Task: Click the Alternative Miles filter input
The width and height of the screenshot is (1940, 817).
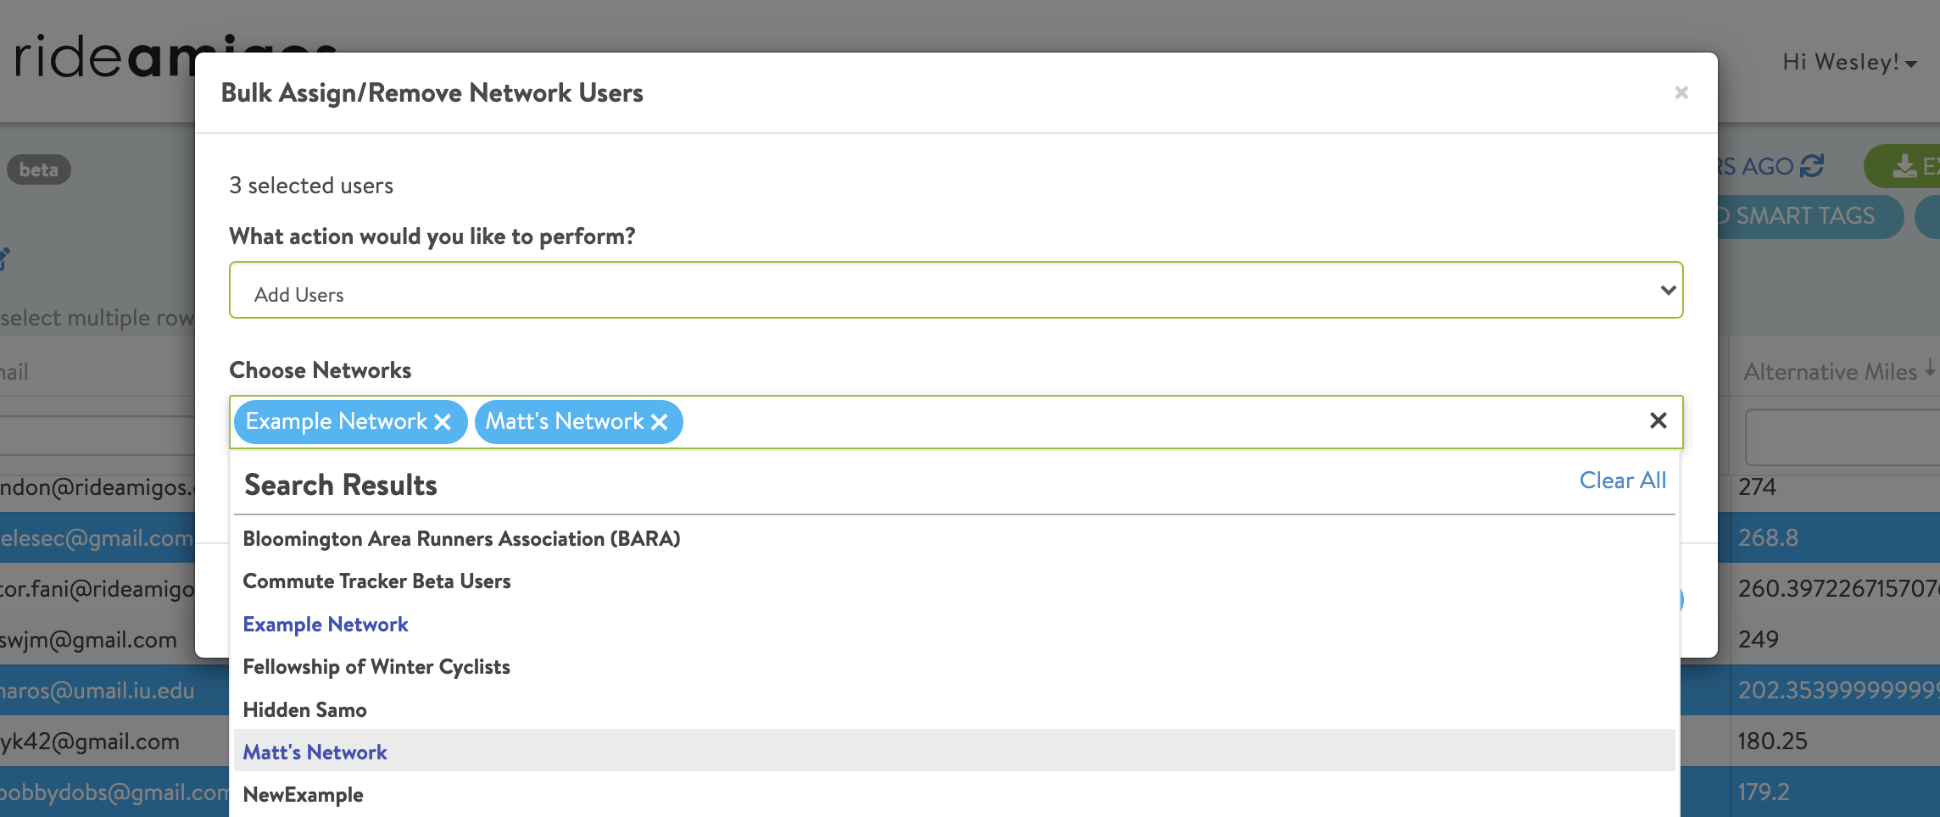Action: pos(1842,437)
